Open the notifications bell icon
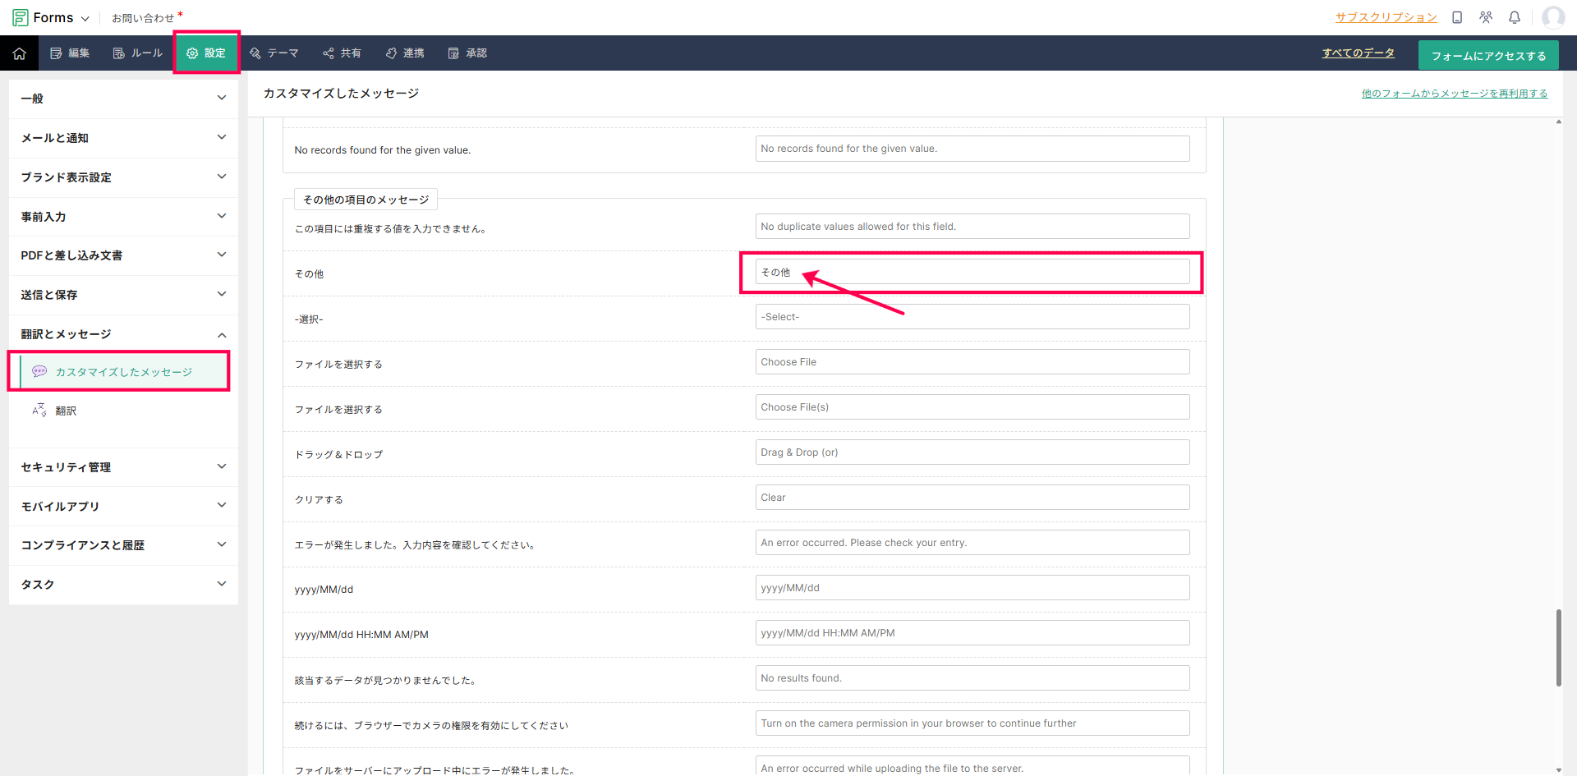The height and width of the screenshot is (776, 1577). point(1515,17)
